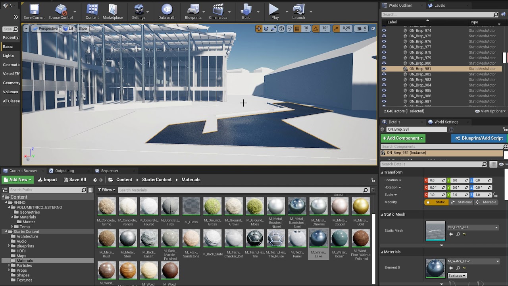Expand the Filters dropdown in Content Browser
This screenshot has width=508, height=286.
point(106,190)
